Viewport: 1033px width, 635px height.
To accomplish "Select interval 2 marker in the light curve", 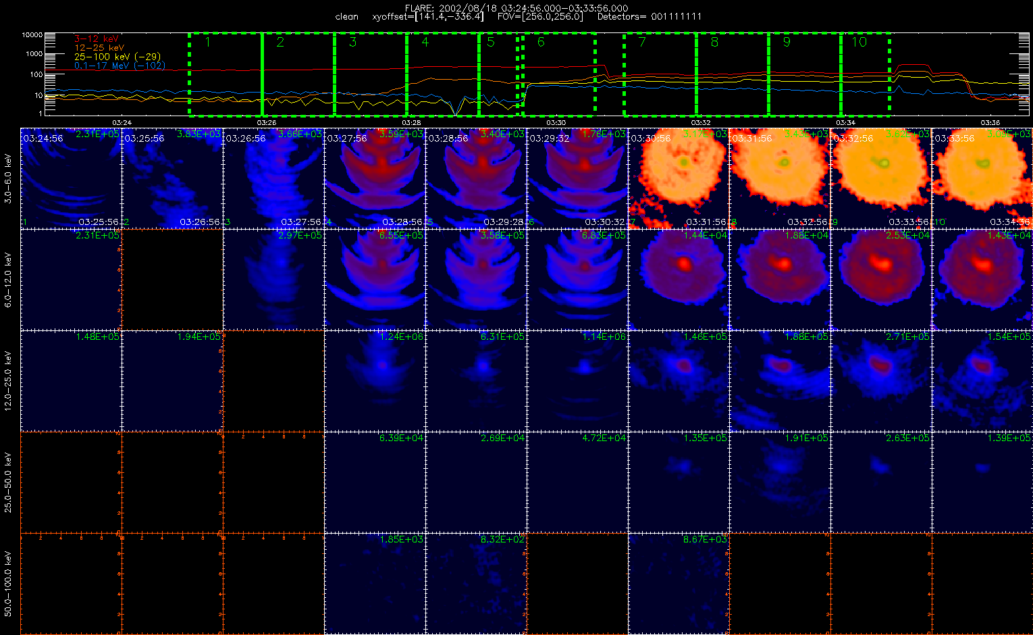I will (x=280, y=42).
